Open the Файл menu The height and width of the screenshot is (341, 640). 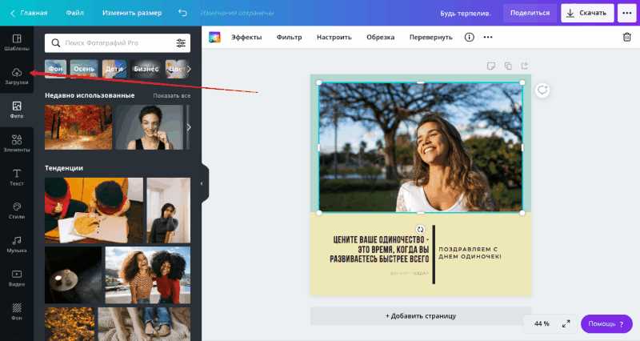[x=74, y=13]
